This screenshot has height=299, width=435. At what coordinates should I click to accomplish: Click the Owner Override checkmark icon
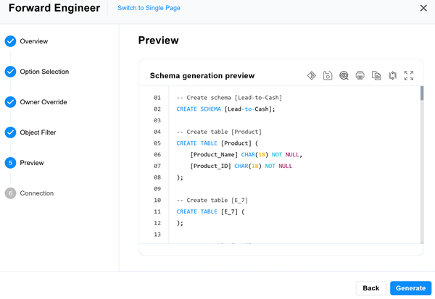pos(11,102)
